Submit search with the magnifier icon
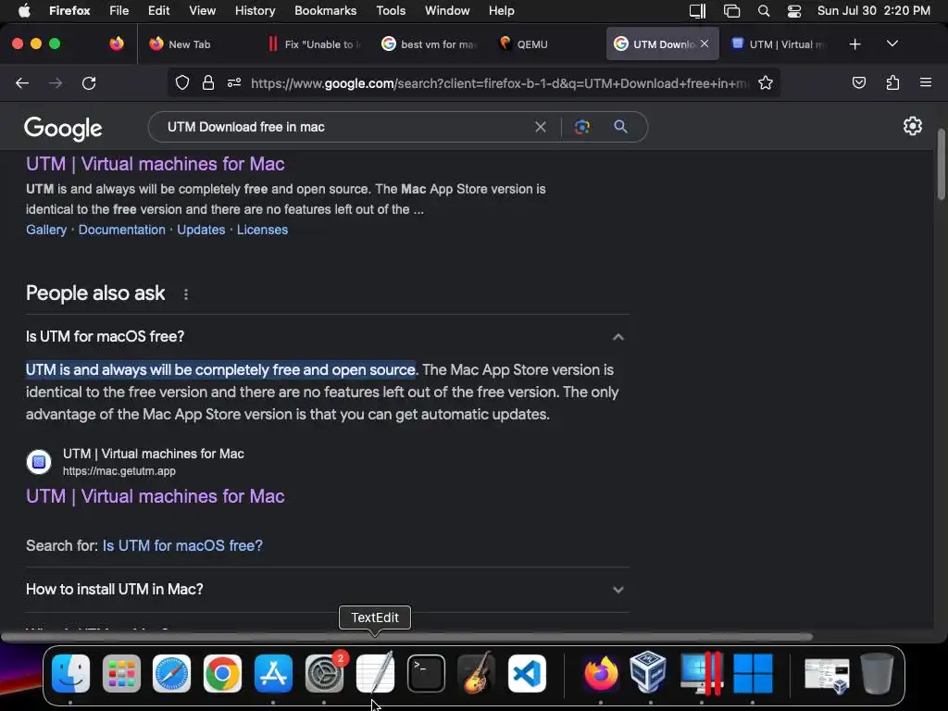 pos(620,127)
